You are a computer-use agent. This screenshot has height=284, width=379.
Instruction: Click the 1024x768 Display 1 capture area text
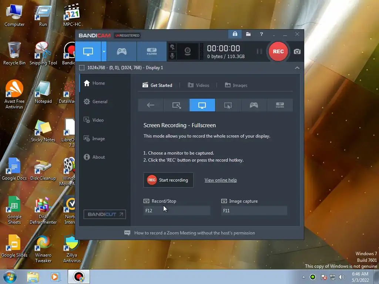click(125, 68)
